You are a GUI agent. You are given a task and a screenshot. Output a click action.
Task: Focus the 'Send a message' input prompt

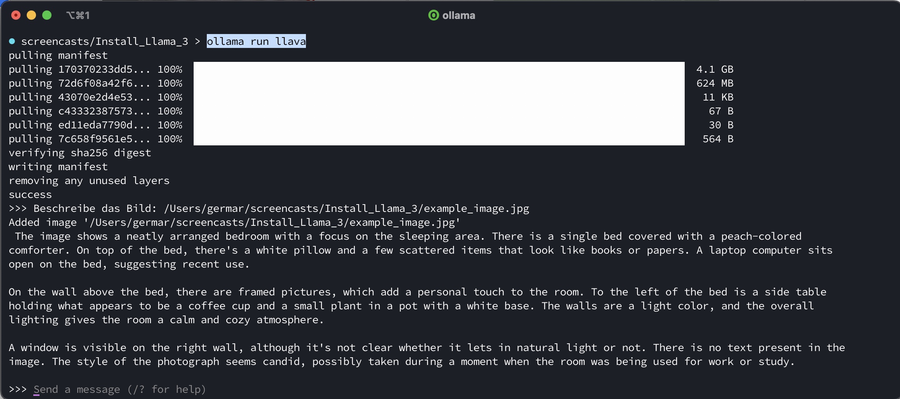click(x=119, y=389)
